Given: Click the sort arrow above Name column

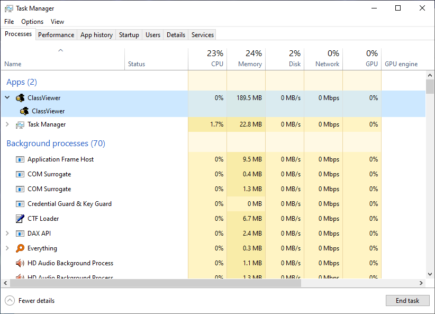Looking at the screenshot, I should pos(60,50).
